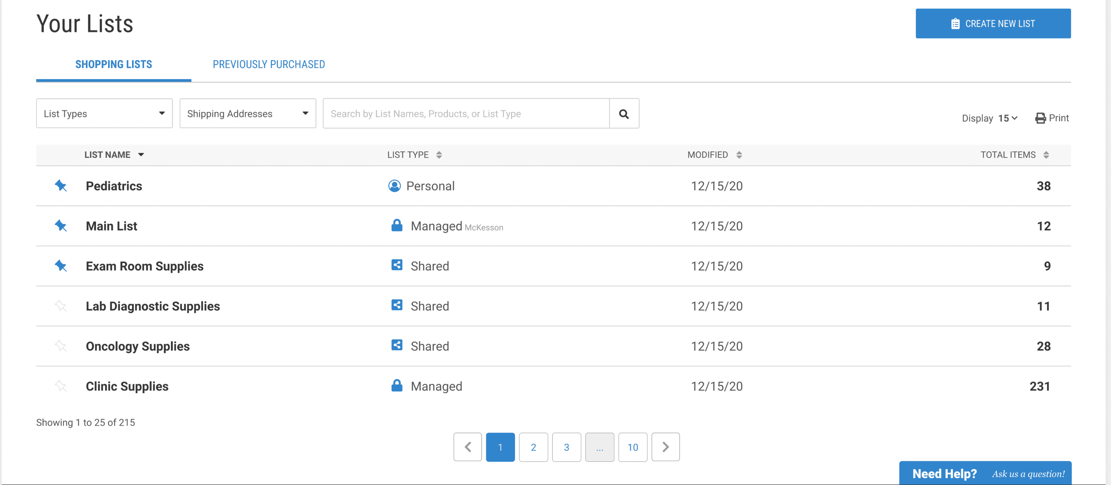Focus the search by list names field
The image size is (1111, 485).
(466, 113)
